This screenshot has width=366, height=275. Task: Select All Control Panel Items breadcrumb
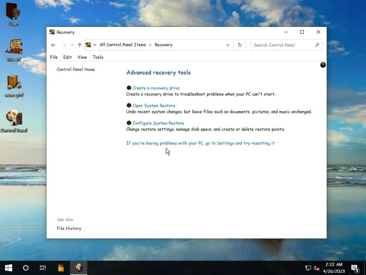click(123, 45)
